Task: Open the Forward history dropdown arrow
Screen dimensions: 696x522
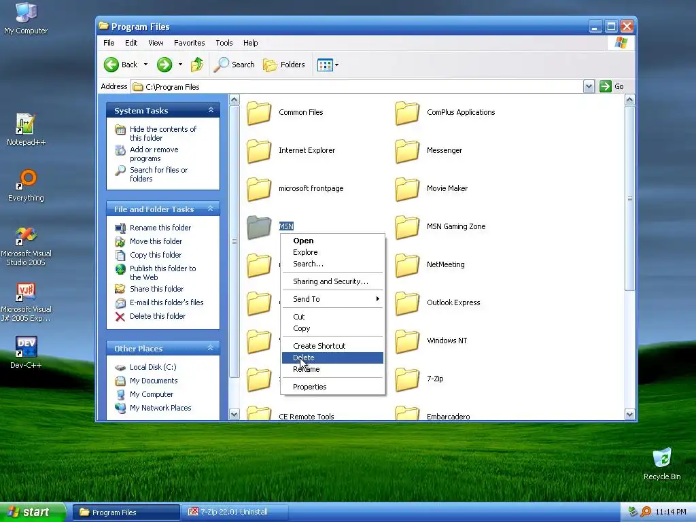Action: [180, 65]
